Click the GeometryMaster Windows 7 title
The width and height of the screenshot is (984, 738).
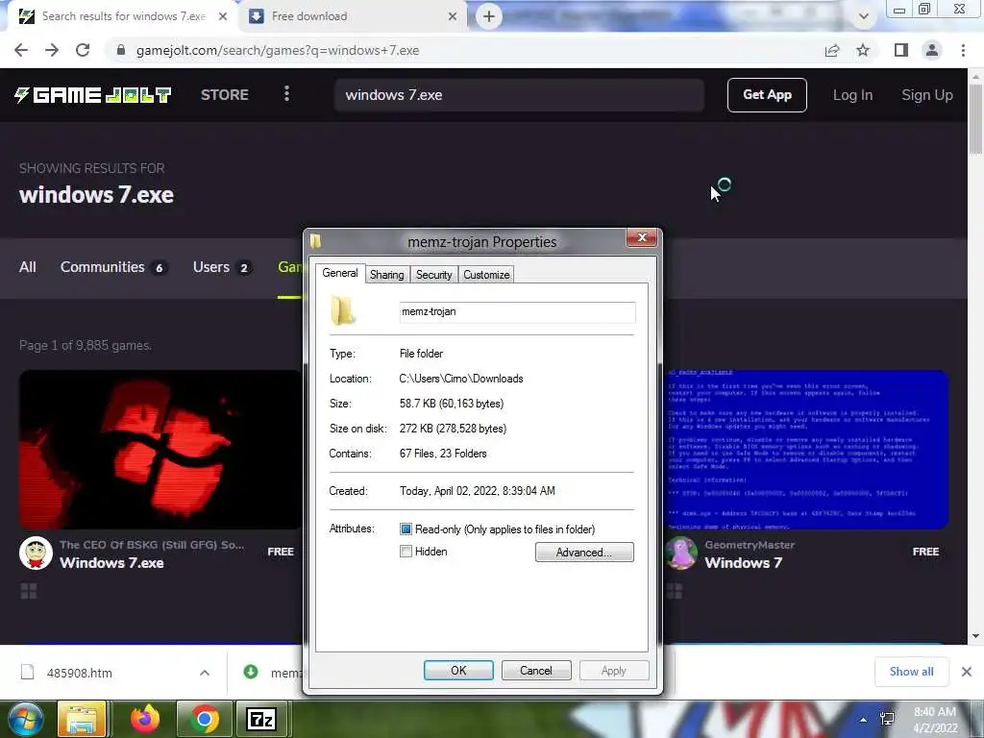click(744, 563)
